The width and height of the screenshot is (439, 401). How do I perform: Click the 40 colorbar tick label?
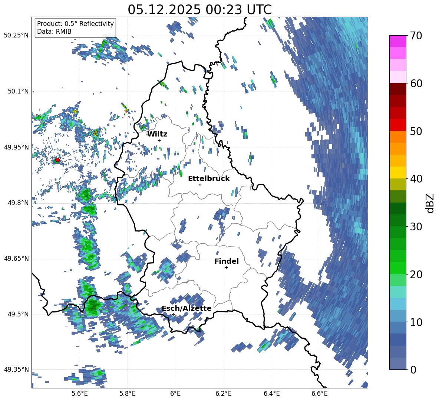point(416,179)
